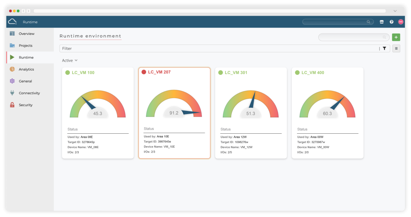Click LC_VM 100 green status indicator
The image size is (411, 217).
coord(68,73)
